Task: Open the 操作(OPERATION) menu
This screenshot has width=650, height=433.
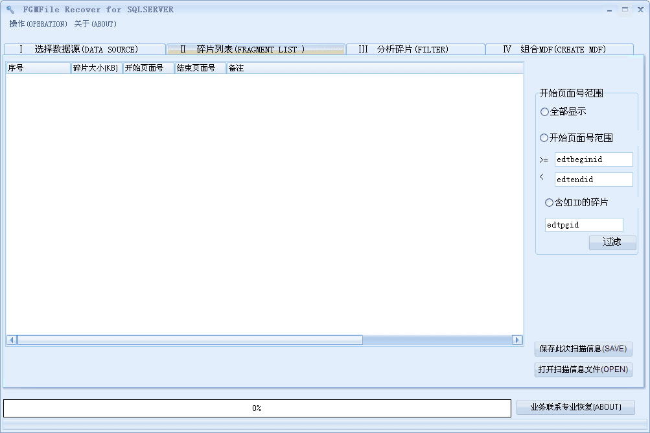Action: pos(38,24)
